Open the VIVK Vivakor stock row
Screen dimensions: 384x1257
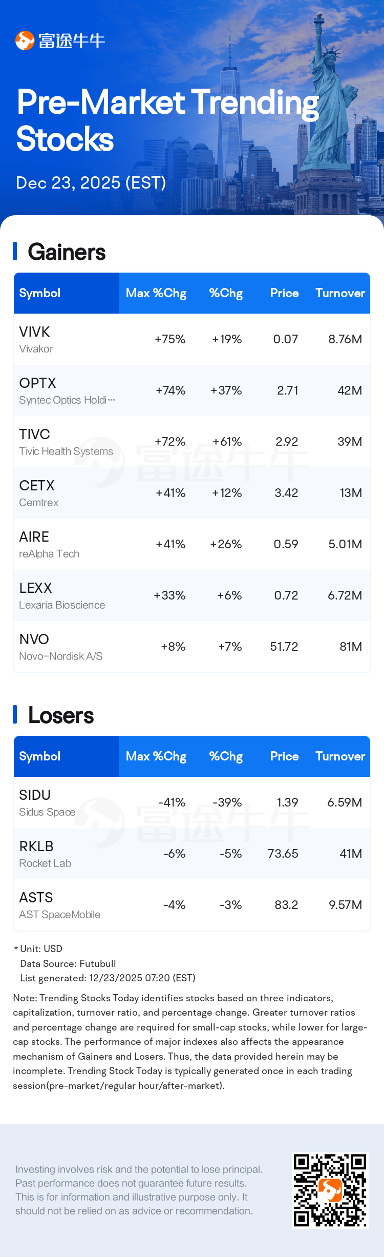(x=191, y=339)
